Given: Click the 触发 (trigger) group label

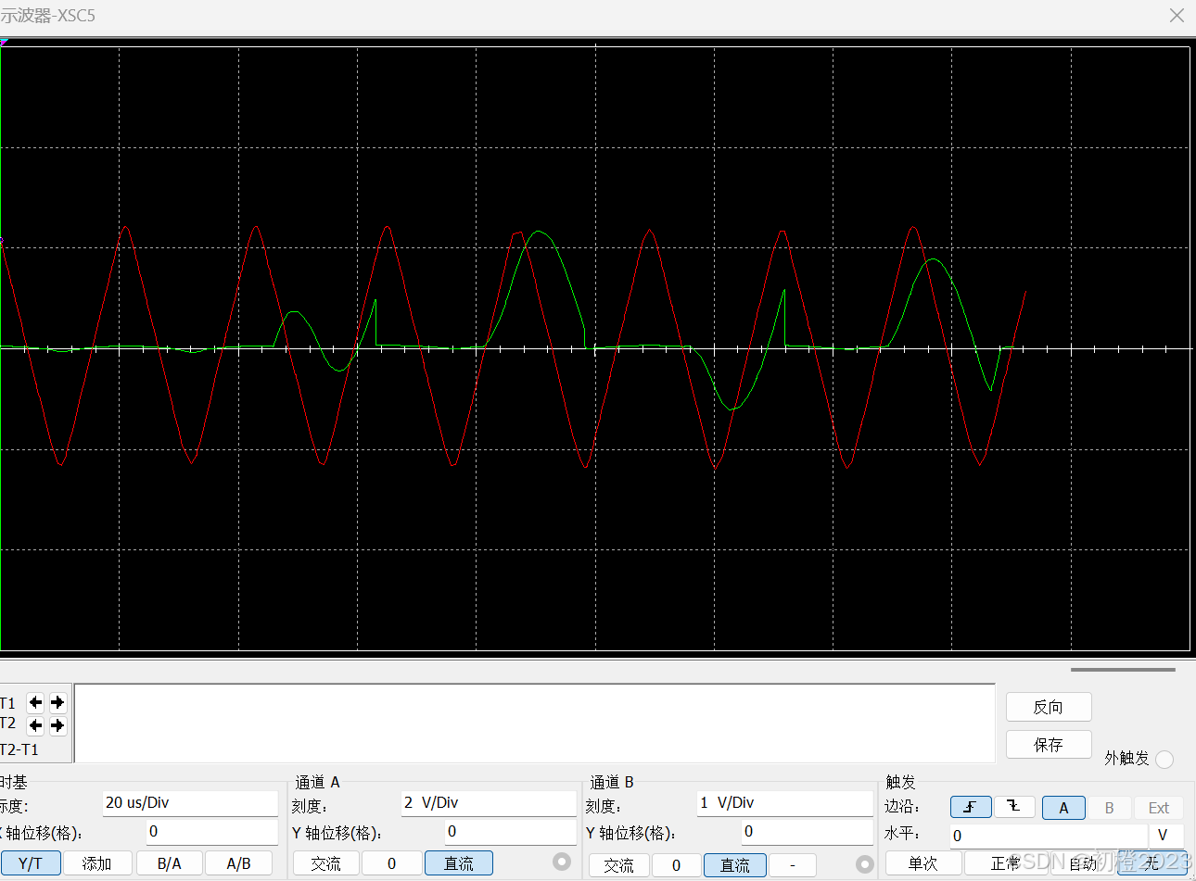Looking at the screenshot, I should point(900,782).
